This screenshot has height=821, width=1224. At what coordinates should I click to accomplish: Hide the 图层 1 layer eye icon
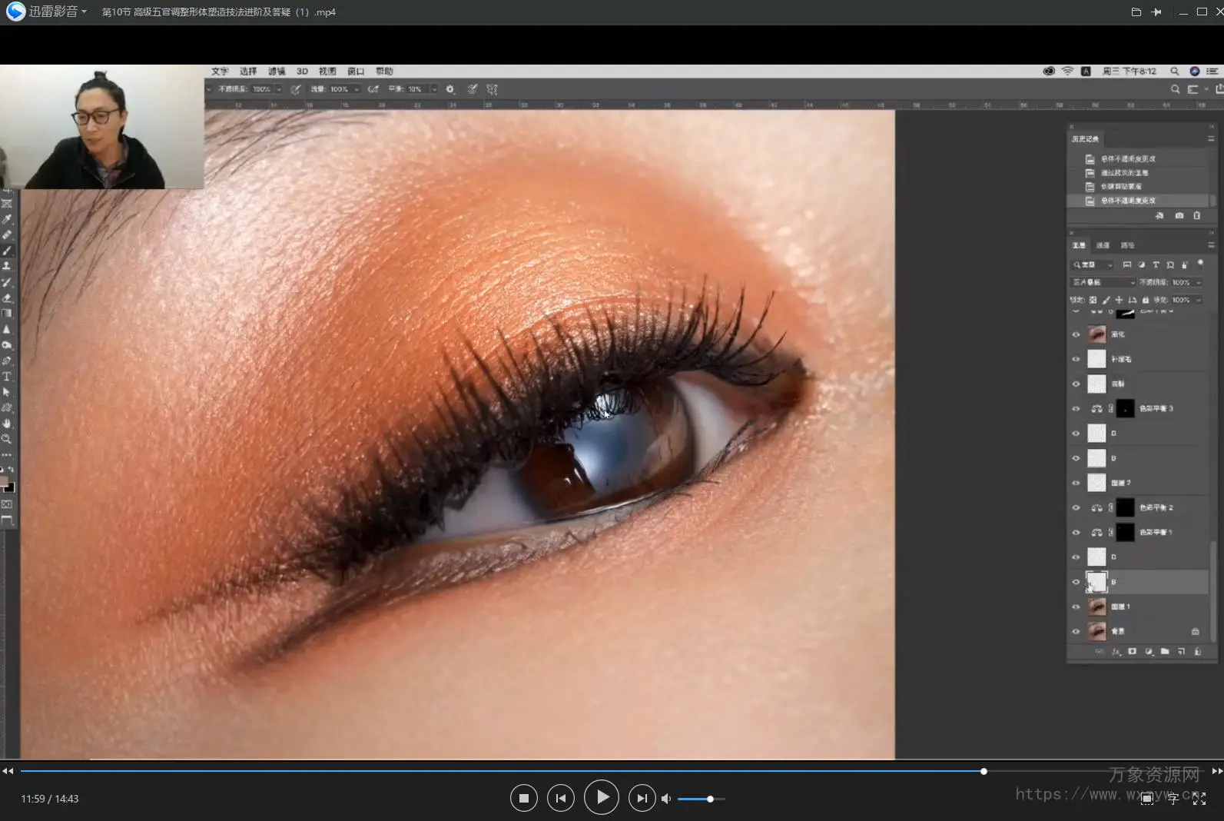point(1076,607)
